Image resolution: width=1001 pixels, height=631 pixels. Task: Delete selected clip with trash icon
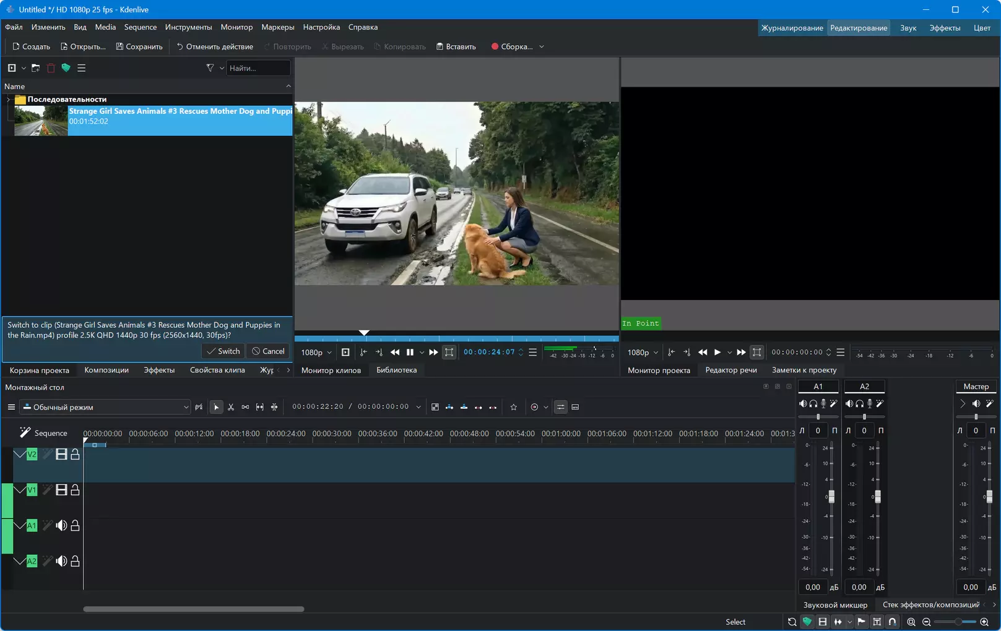tap(51, 68)
